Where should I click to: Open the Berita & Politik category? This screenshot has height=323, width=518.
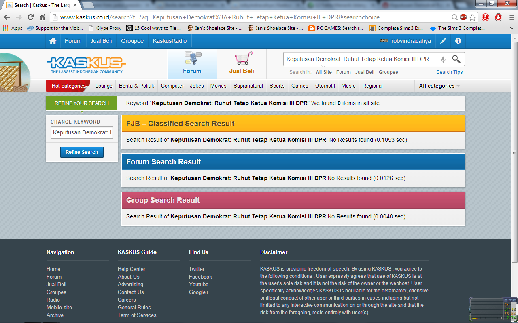coord(137,86)
